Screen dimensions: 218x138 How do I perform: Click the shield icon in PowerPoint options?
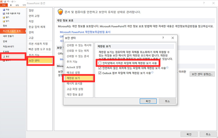pos(60,12)
